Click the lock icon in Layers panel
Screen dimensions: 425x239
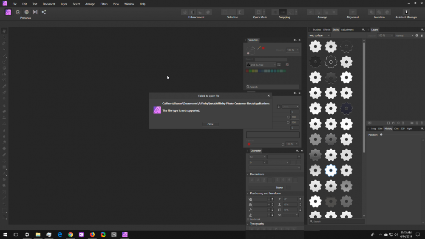[421, 36]
